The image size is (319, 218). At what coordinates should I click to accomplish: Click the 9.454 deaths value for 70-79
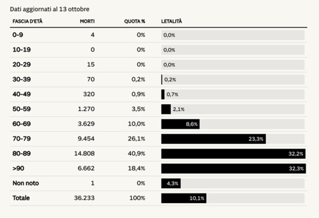pyautogui.click(x=86, y=139)
